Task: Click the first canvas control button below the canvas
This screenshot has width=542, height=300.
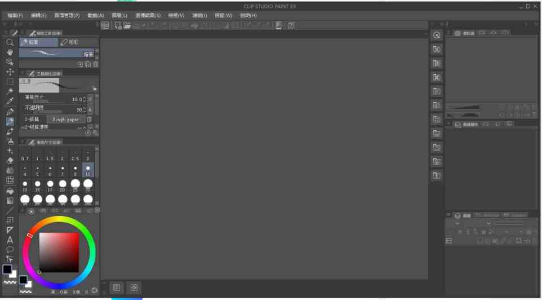Action: pyautogui.click(x=117, y=288)
